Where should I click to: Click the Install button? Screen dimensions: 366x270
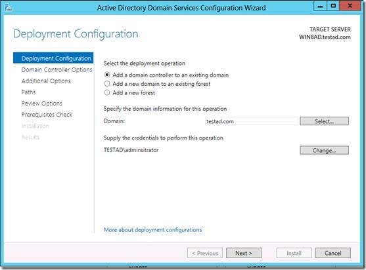[294, 253]
